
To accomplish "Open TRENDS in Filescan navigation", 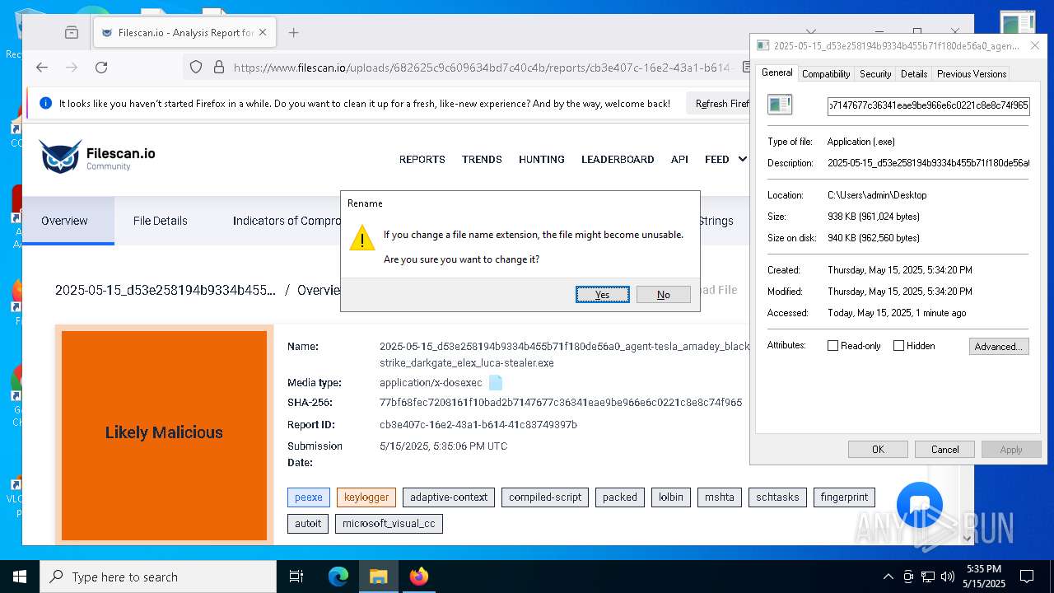I will coord(482,160).
